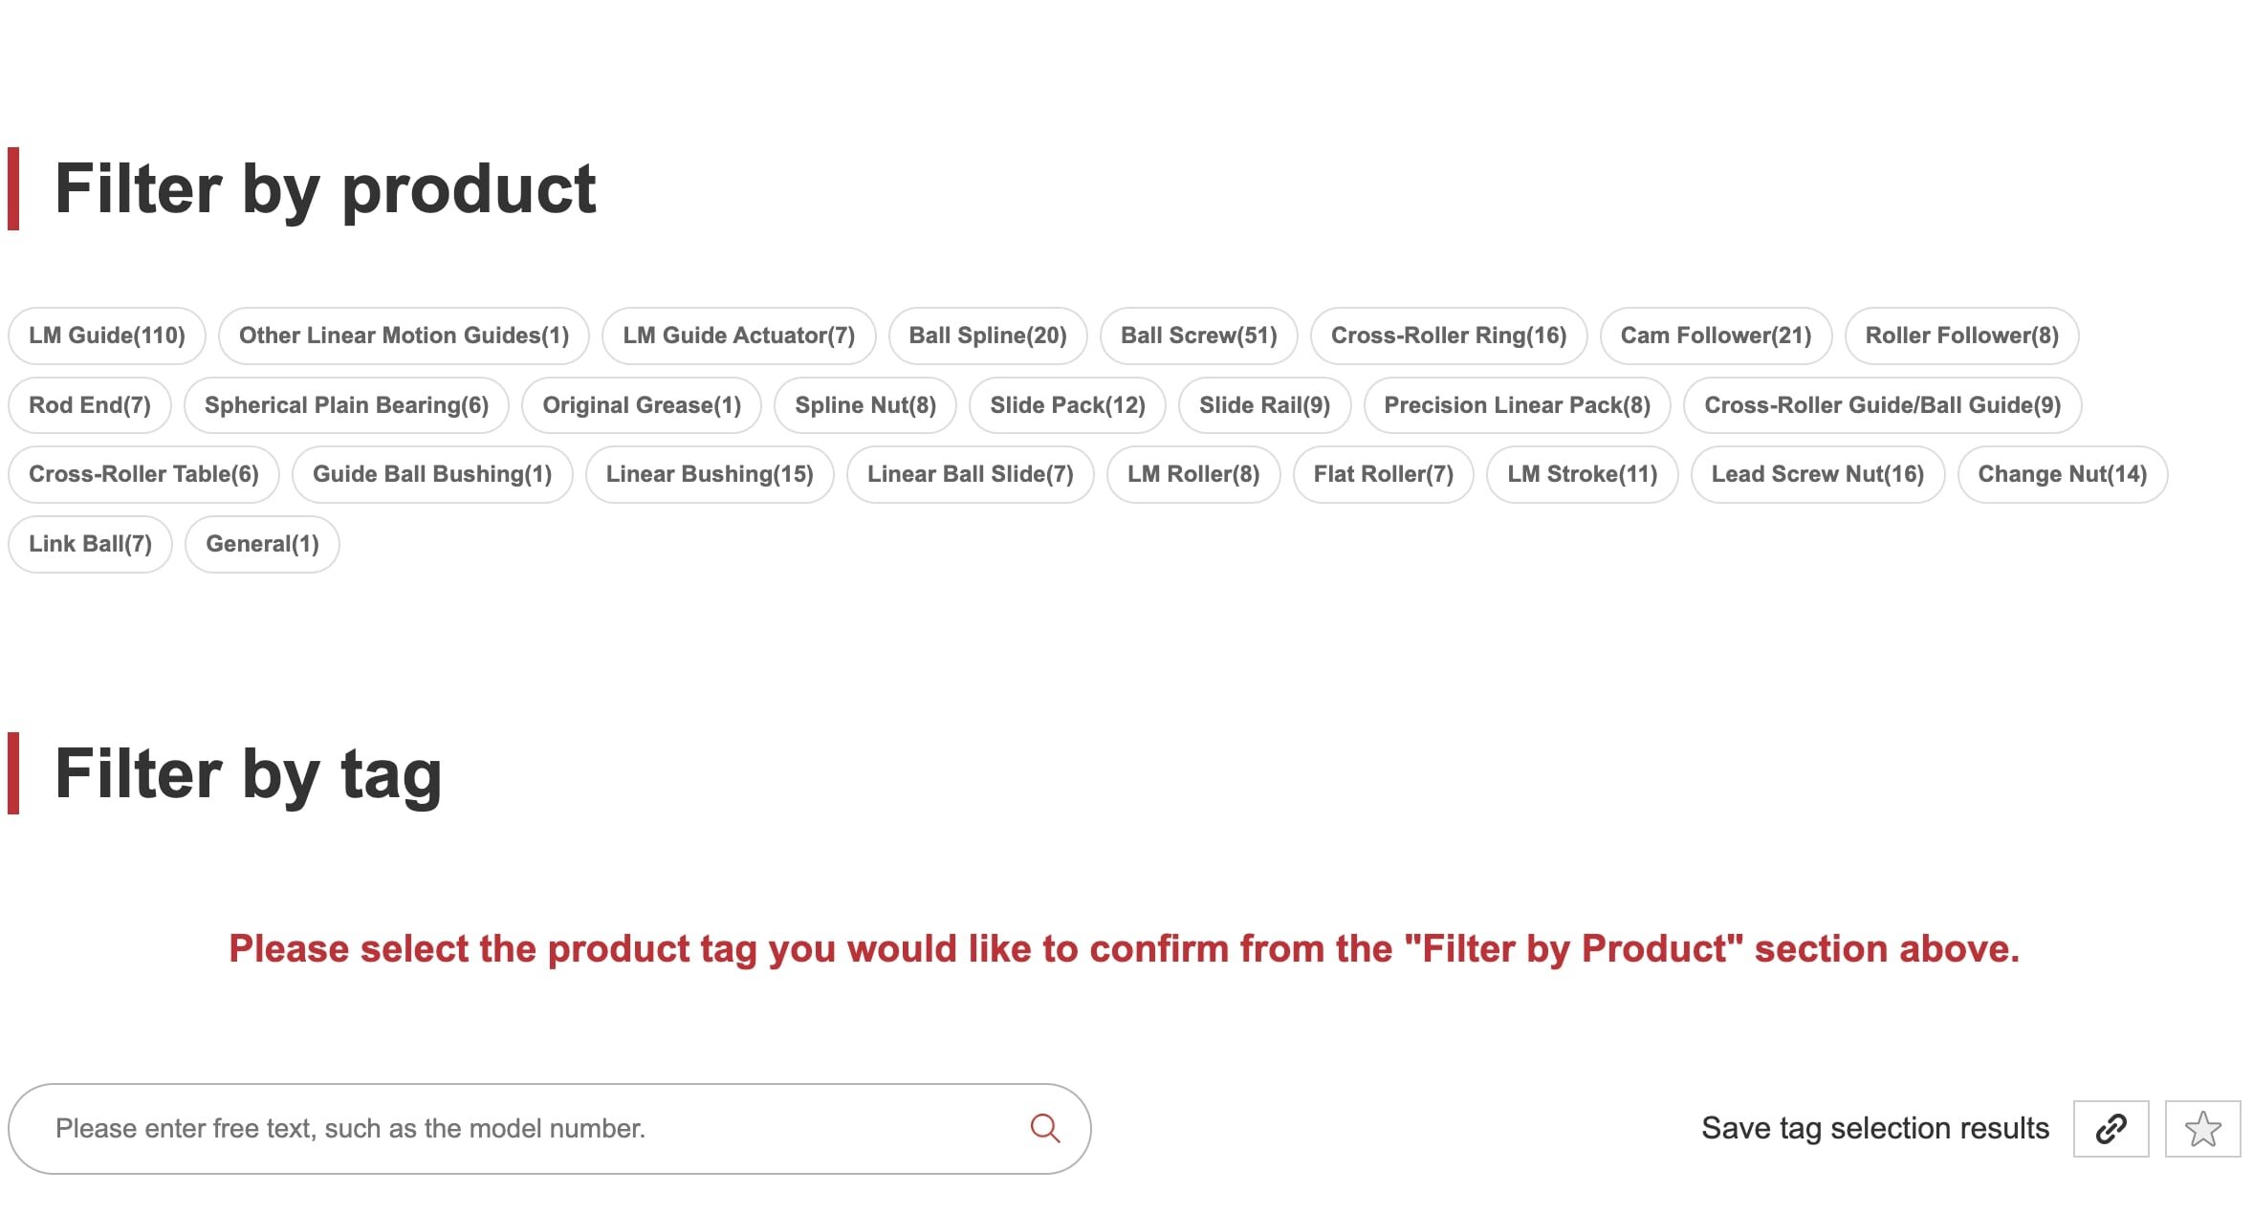Choose the Ball Spline(20) filter

(x=988, y=336)
